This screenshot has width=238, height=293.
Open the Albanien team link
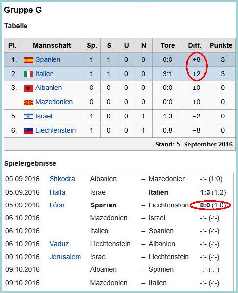(x=49, y=88)
